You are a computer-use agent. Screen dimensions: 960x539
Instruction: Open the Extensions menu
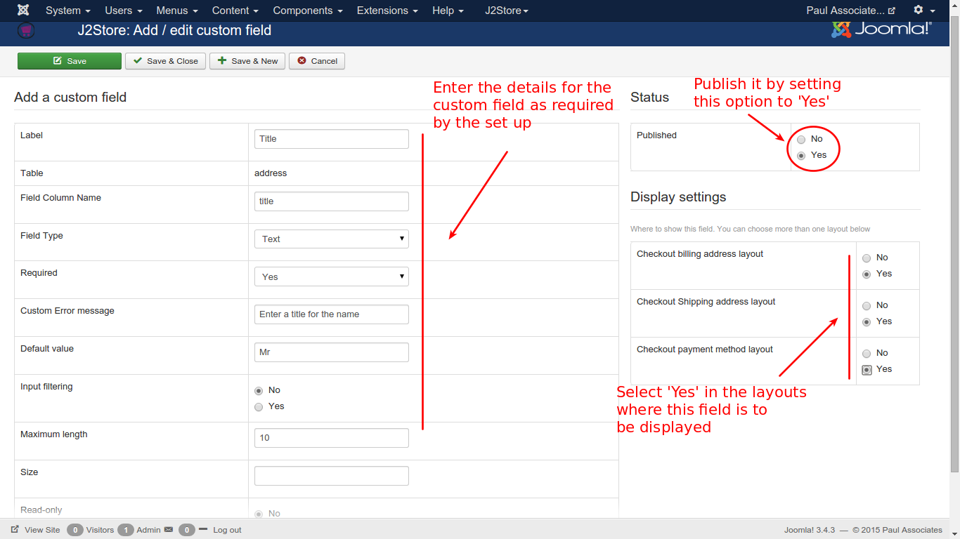387,11
